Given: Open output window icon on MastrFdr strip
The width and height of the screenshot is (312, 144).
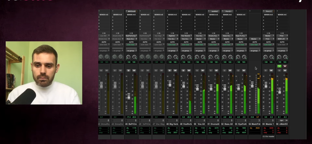Looking at the screenshot, I should pyautogui.click(x=259, y=39).
